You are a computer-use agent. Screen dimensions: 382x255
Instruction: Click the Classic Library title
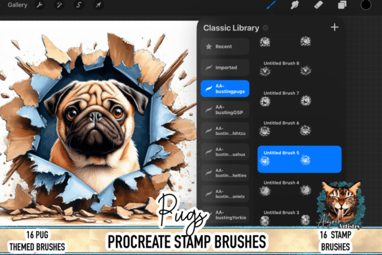[231, 28]
